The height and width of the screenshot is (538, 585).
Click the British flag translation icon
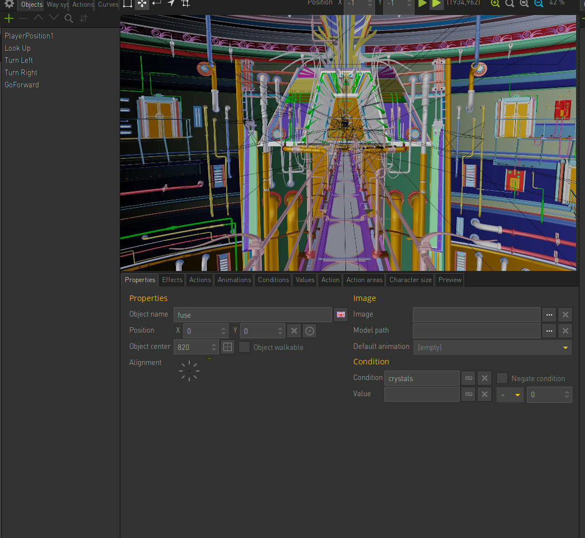(x=340, y=314)
